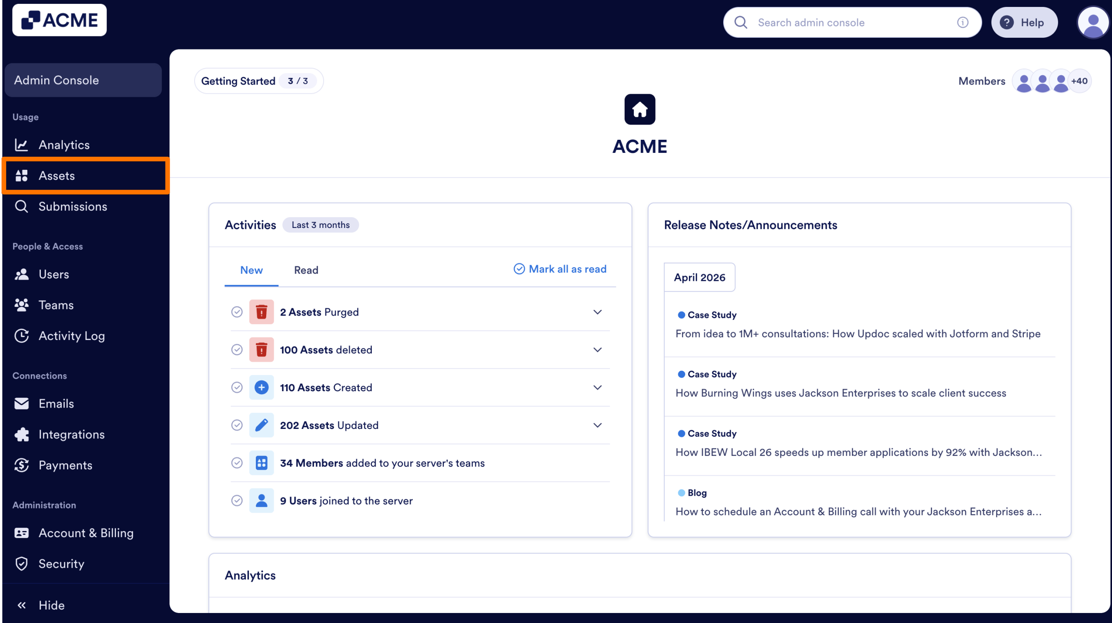Screen dimensions: 1112x623
Task: Open the user profile avatar
Action: coord(1093,23)
